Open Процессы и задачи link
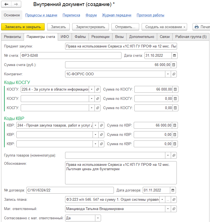 (41, 15)
